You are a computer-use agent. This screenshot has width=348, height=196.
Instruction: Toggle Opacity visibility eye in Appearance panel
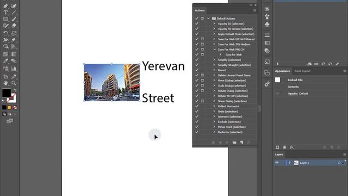pos(277,94)
